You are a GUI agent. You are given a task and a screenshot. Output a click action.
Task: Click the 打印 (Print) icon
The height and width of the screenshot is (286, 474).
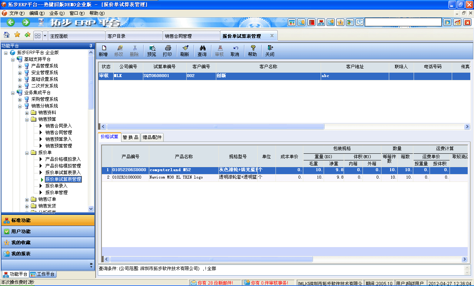(x=168, y=51)
